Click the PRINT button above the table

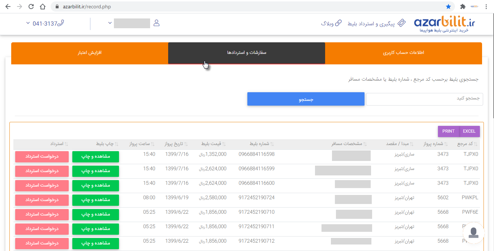pyautogui.click(x=448, y=131)
